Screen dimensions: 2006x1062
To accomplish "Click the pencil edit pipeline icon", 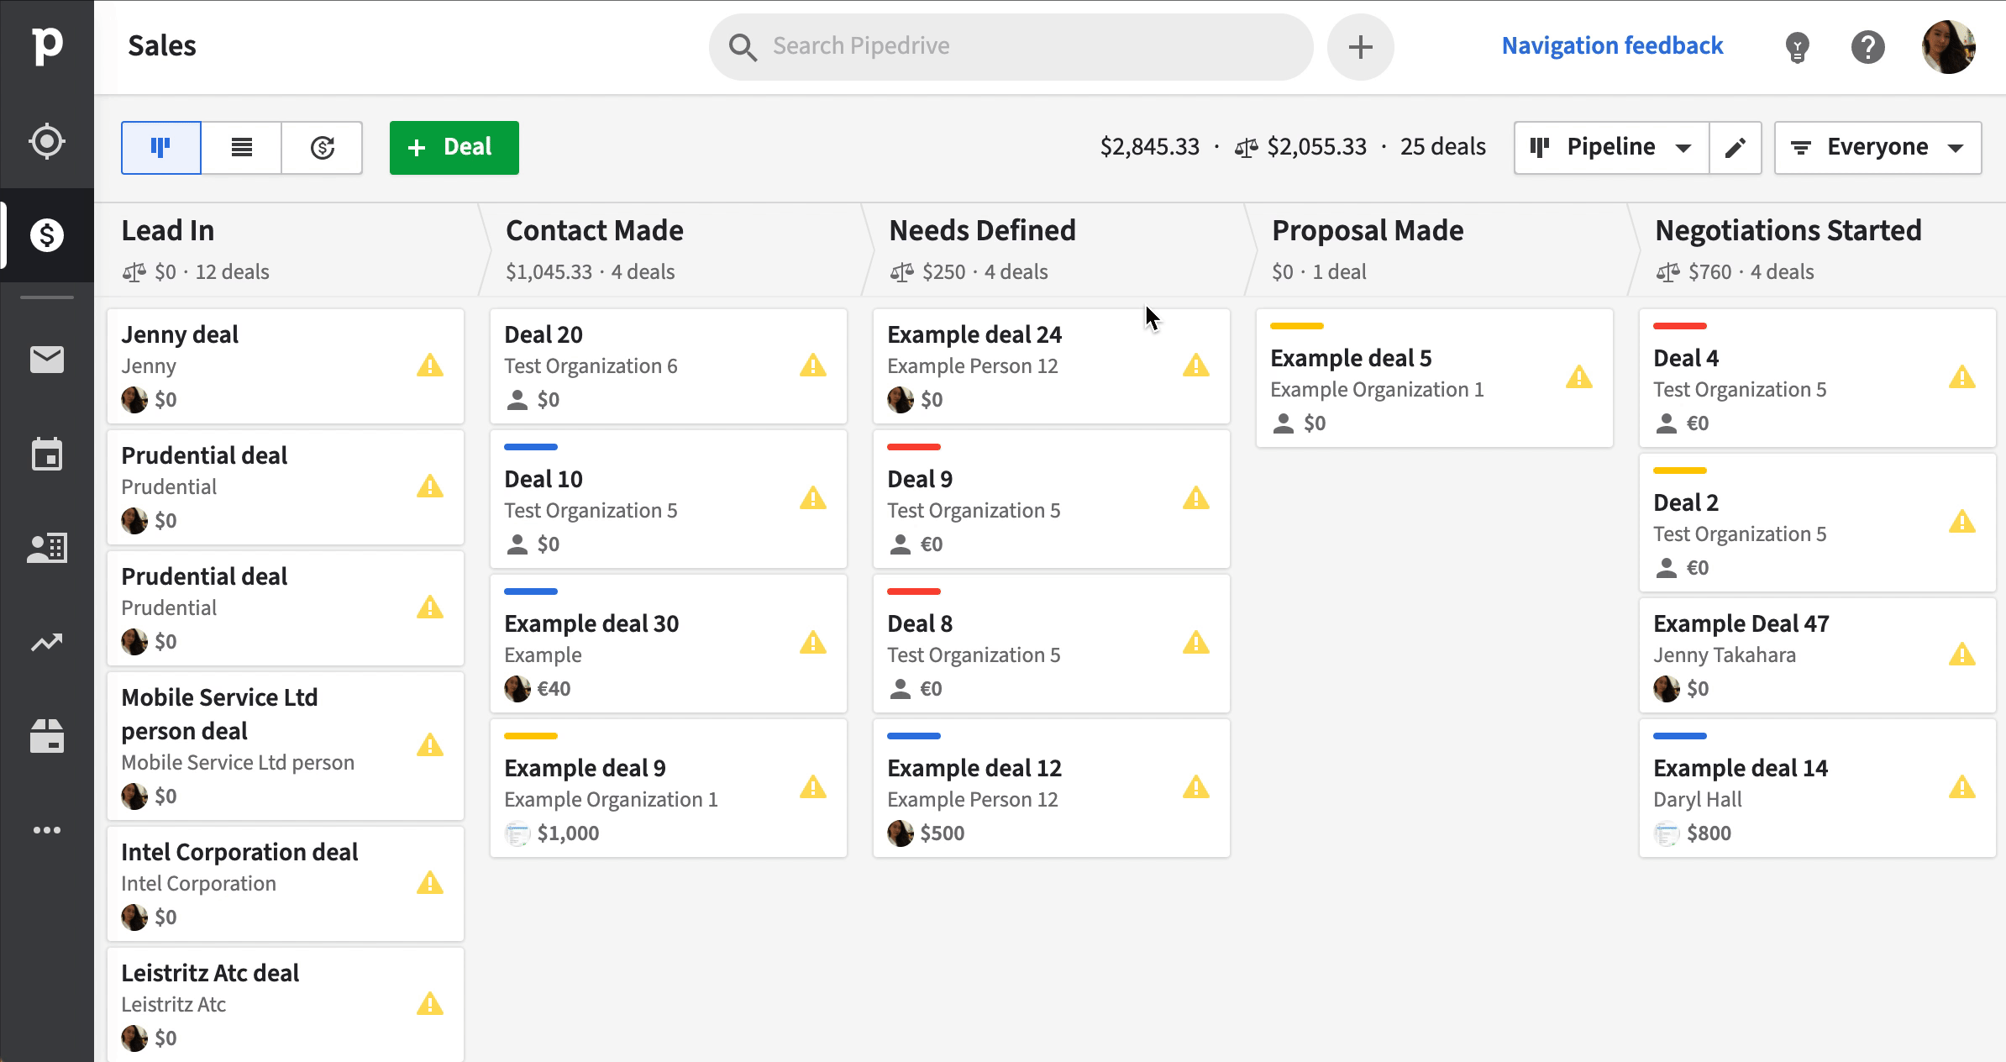I will [x=1736, y=148].
